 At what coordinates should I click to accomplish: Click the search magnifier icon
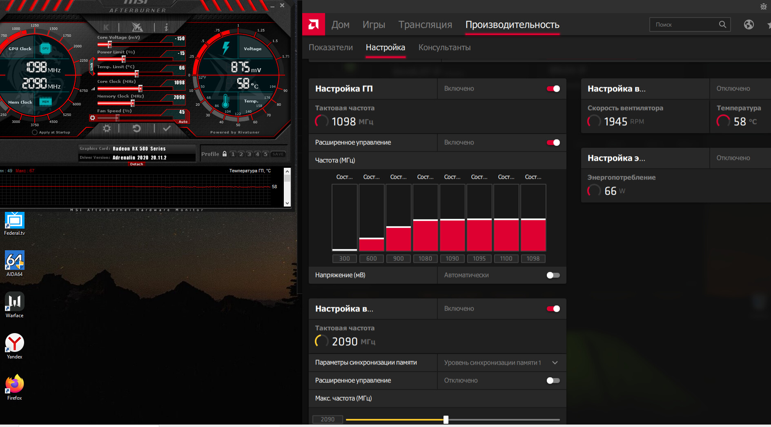722,24
